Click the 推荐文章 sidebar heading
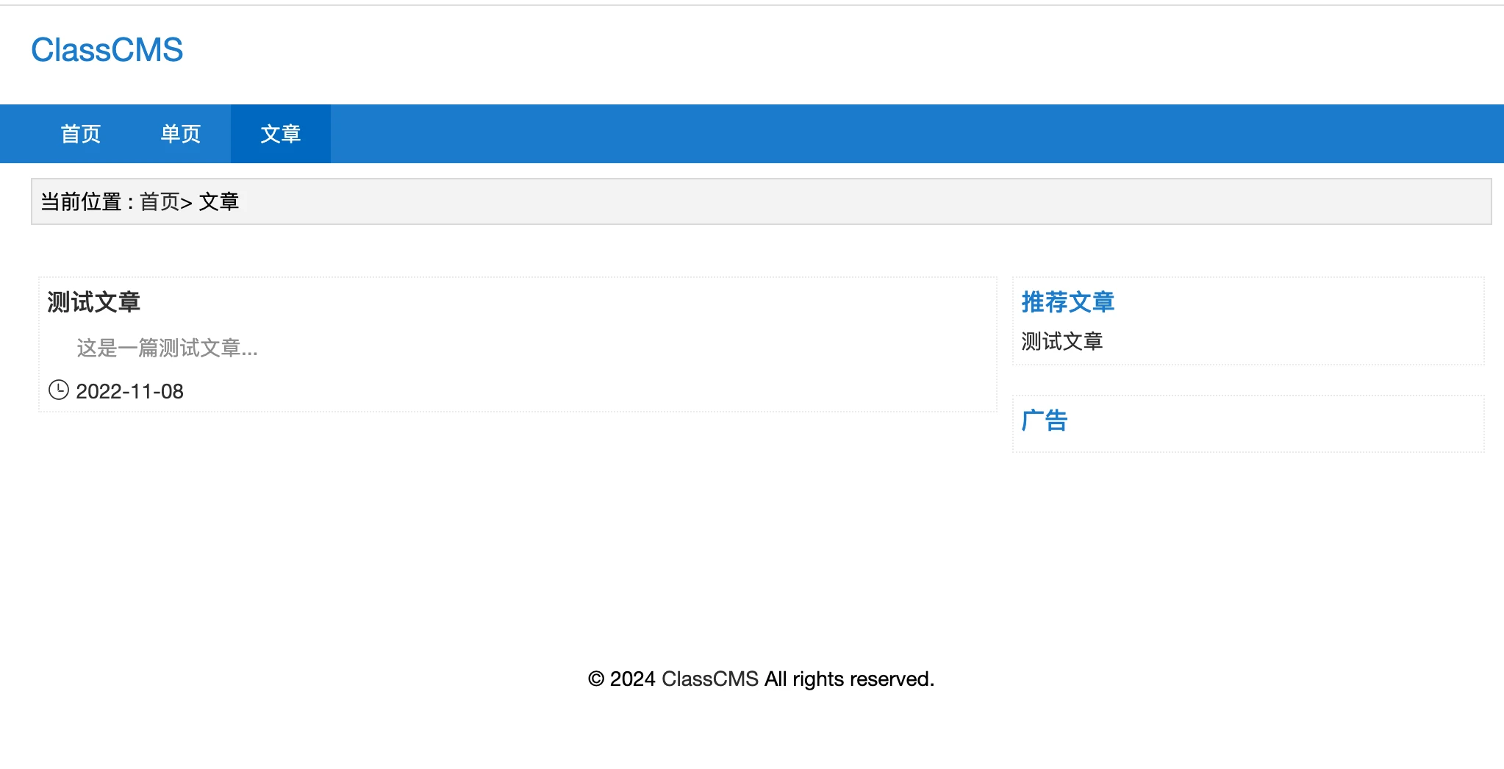Image resolution: width=1504 pixels, height=769 pixels. pyautogui.click(x=1067, y=302)
